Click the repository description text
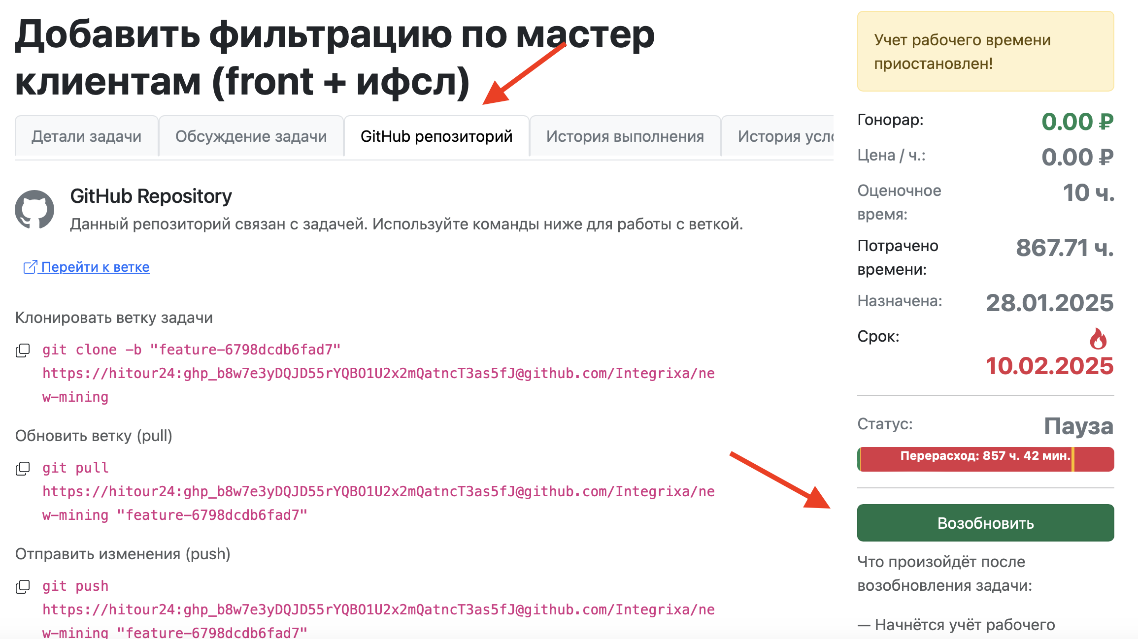The height and width of the screenshot is (639, 1138). click(406, 224)
